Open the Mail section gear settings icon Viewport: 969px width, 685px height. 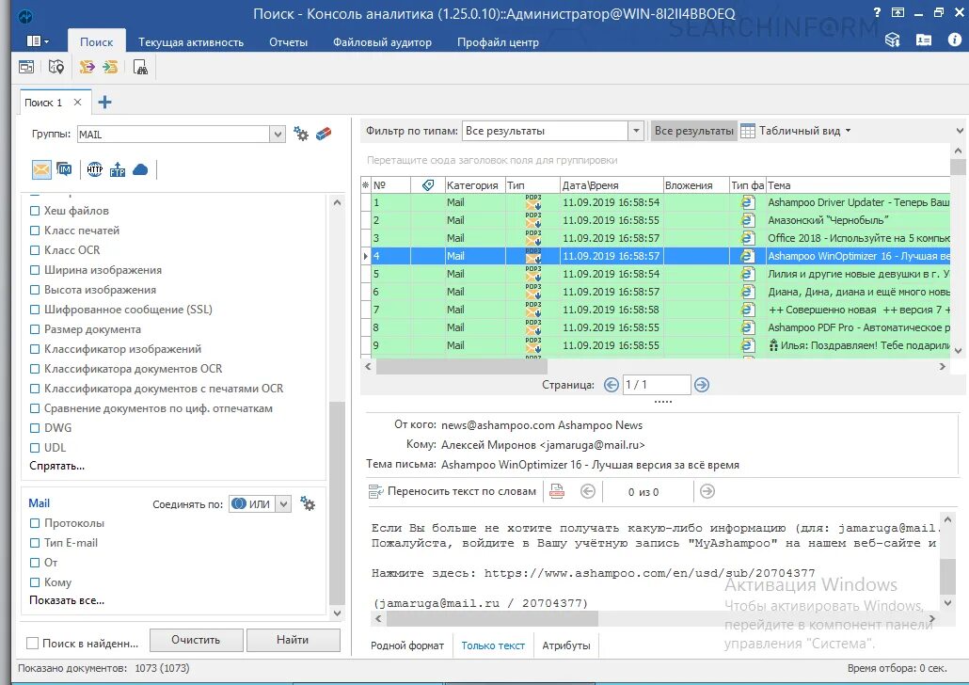(308, 503)
